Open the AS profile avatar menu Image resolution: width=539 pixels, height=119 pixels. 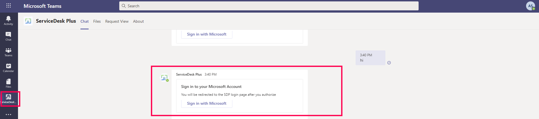tap(531, 6)
